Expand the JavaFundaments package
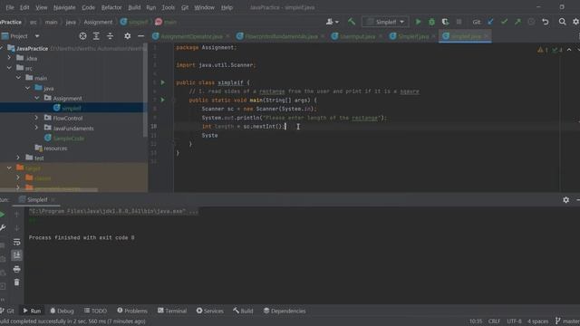580x326 pixels. point(36,128)
